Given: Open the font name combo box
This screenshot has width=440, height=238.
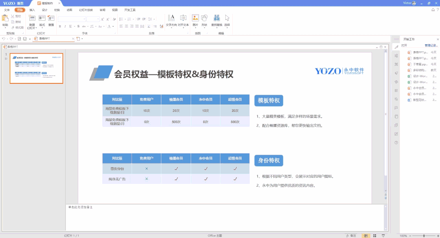Looking at the screenshot, I should tap(72, 19).
